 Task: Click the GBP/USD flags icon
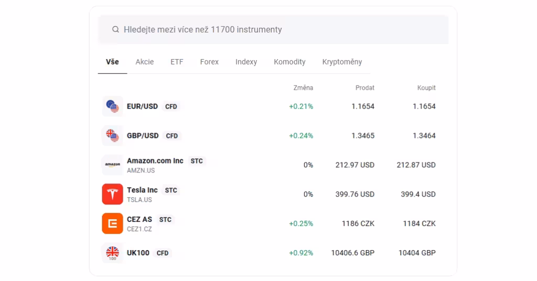click(x=112, y=136)
